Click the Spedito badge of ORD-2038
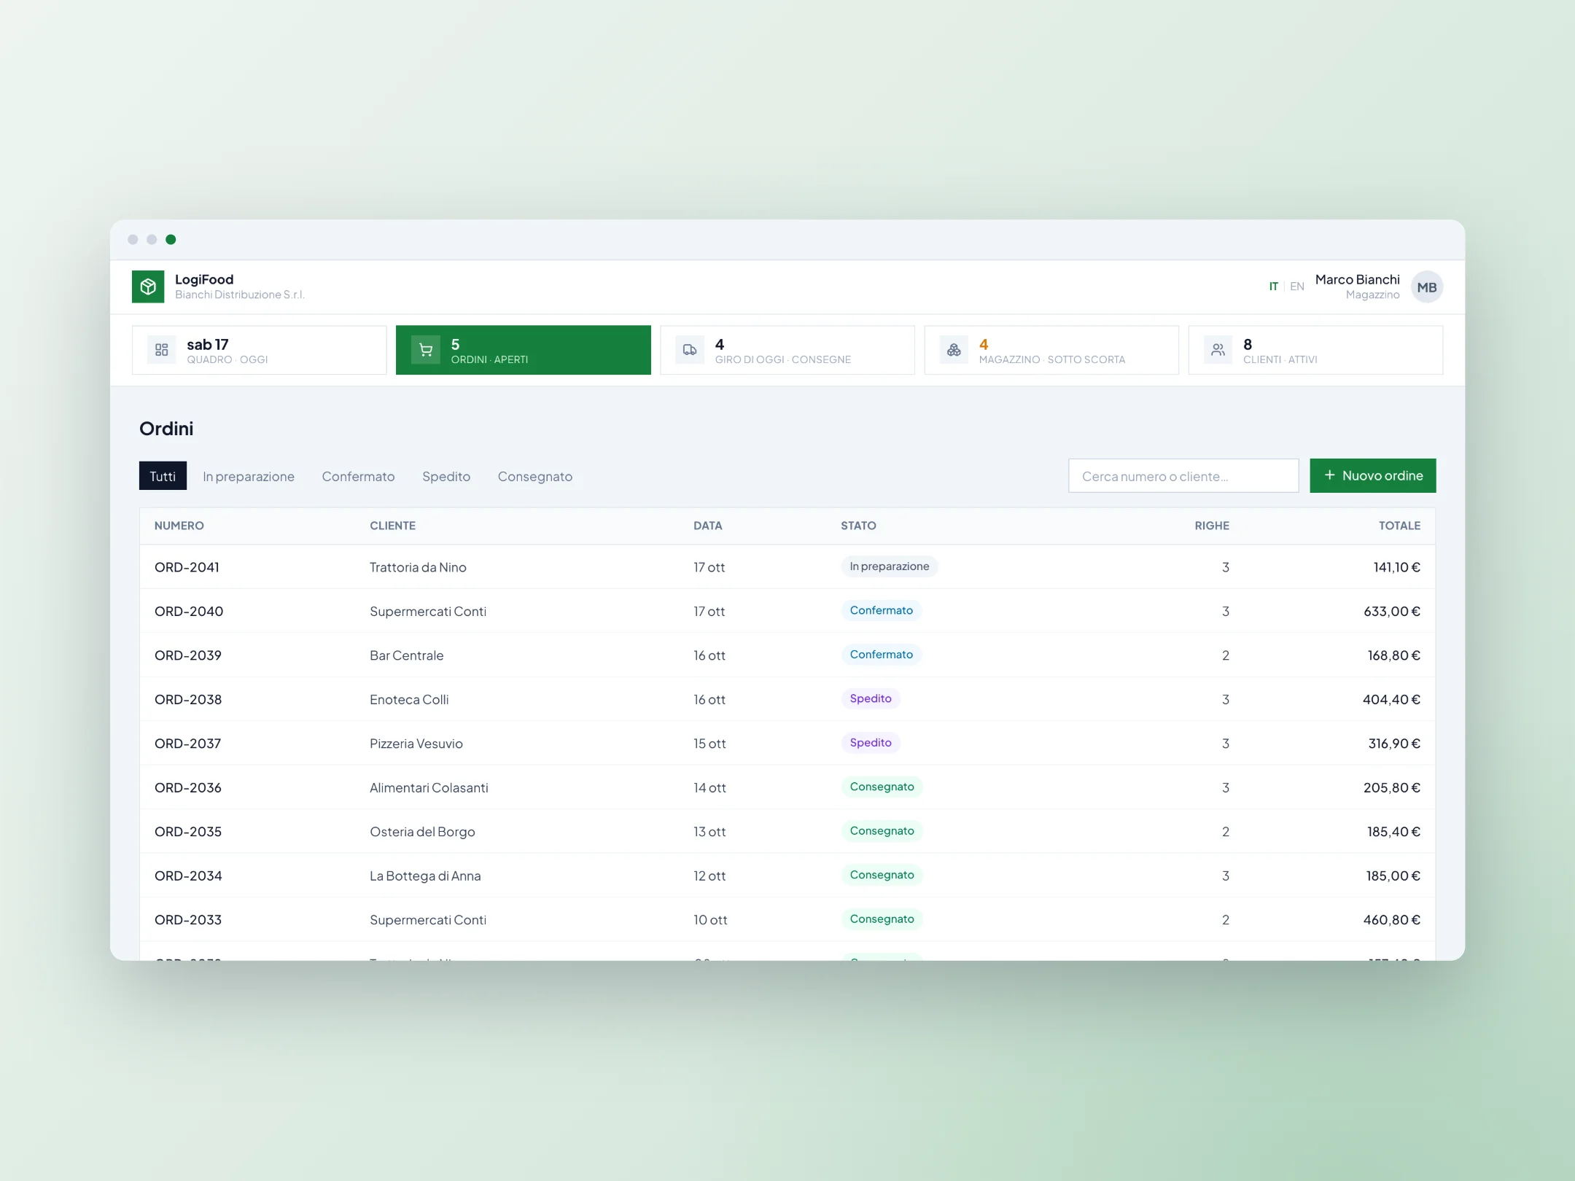1575x1181 pixels. pos(871,698)
